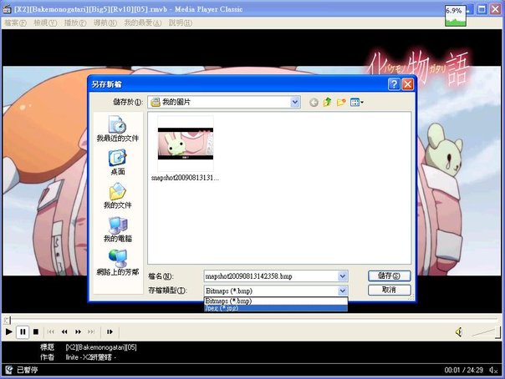The width and height of the screenshot is (505, 379).
Task: Click the dialog Back navigation icon
Action: (314, 103)
